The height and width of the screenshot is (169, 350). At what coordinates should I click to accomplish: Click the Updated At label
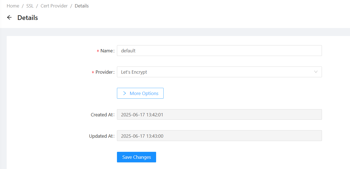tap(101, 136)
